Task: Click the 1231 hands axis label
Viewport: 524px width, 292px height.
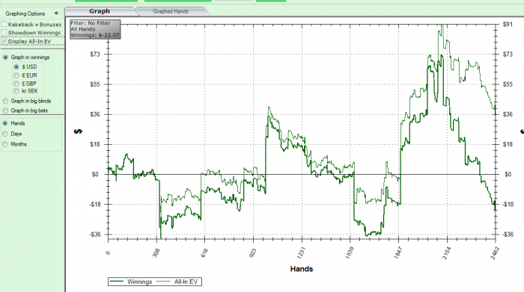Action: [x=301, y=252]
